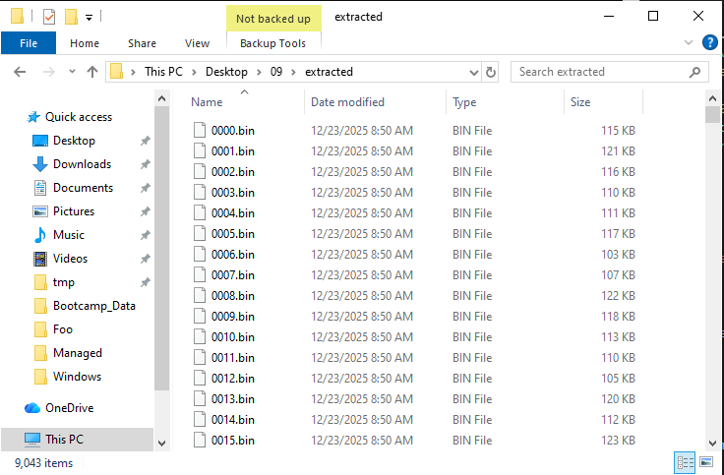Open the Help question mark icon
724x475 pixels.
709,42
